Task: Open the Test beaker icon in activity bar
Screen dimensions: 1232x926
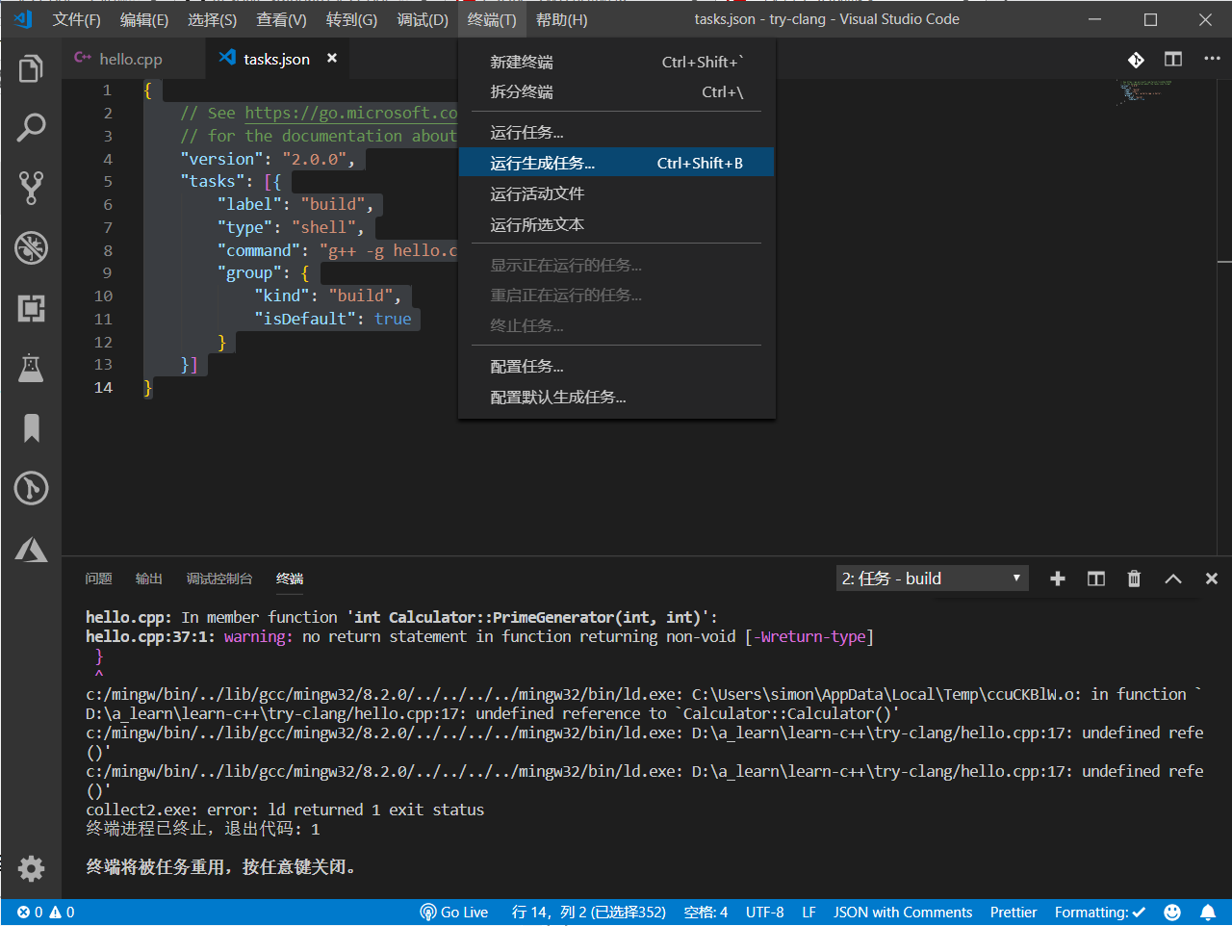Action: pyautogui.click(x=31, y=368)
